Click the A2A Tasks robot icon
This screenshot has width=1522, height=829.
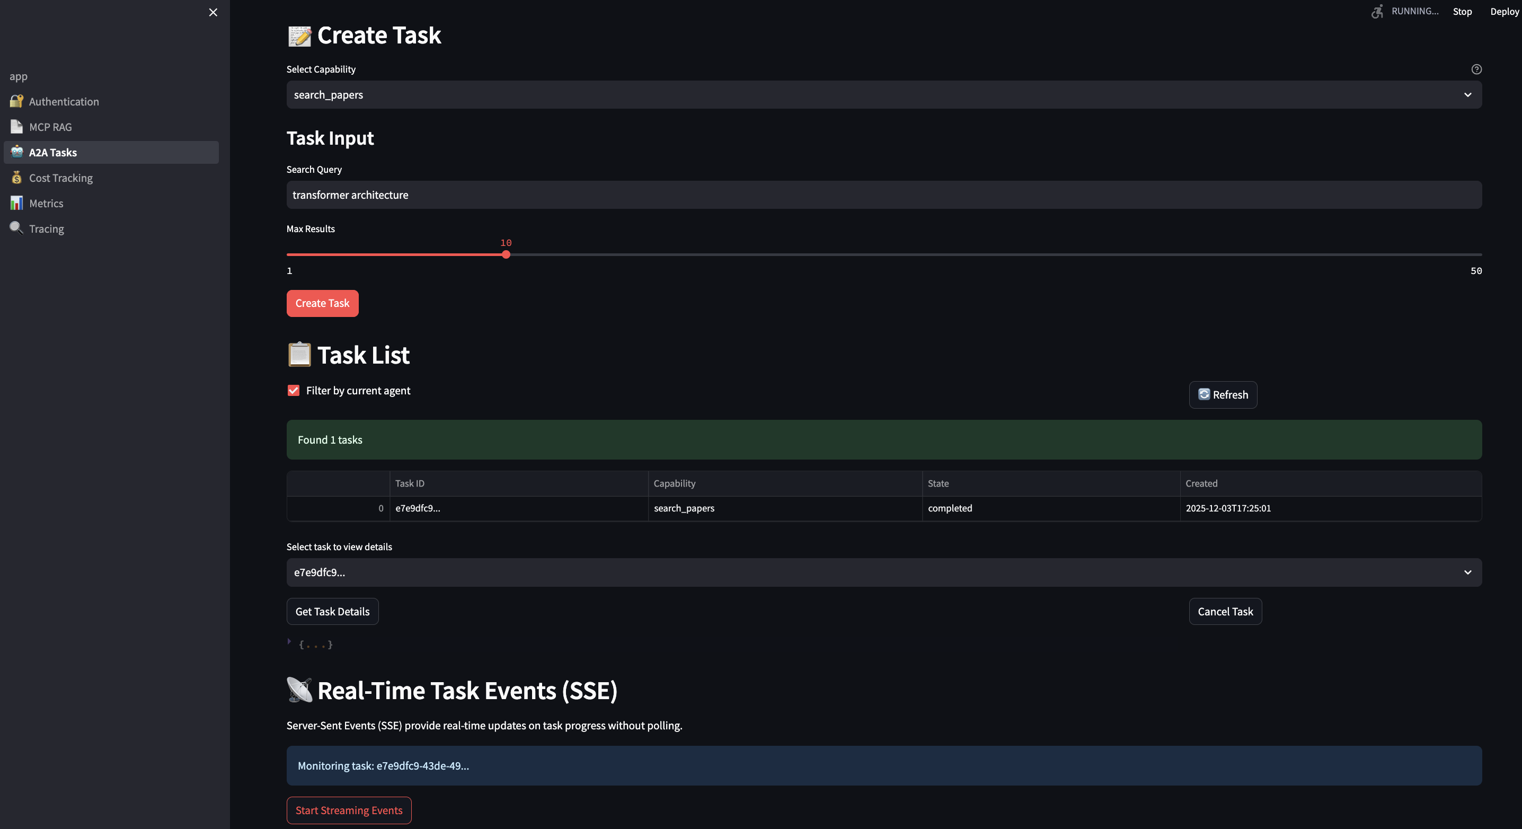[16, 152]
